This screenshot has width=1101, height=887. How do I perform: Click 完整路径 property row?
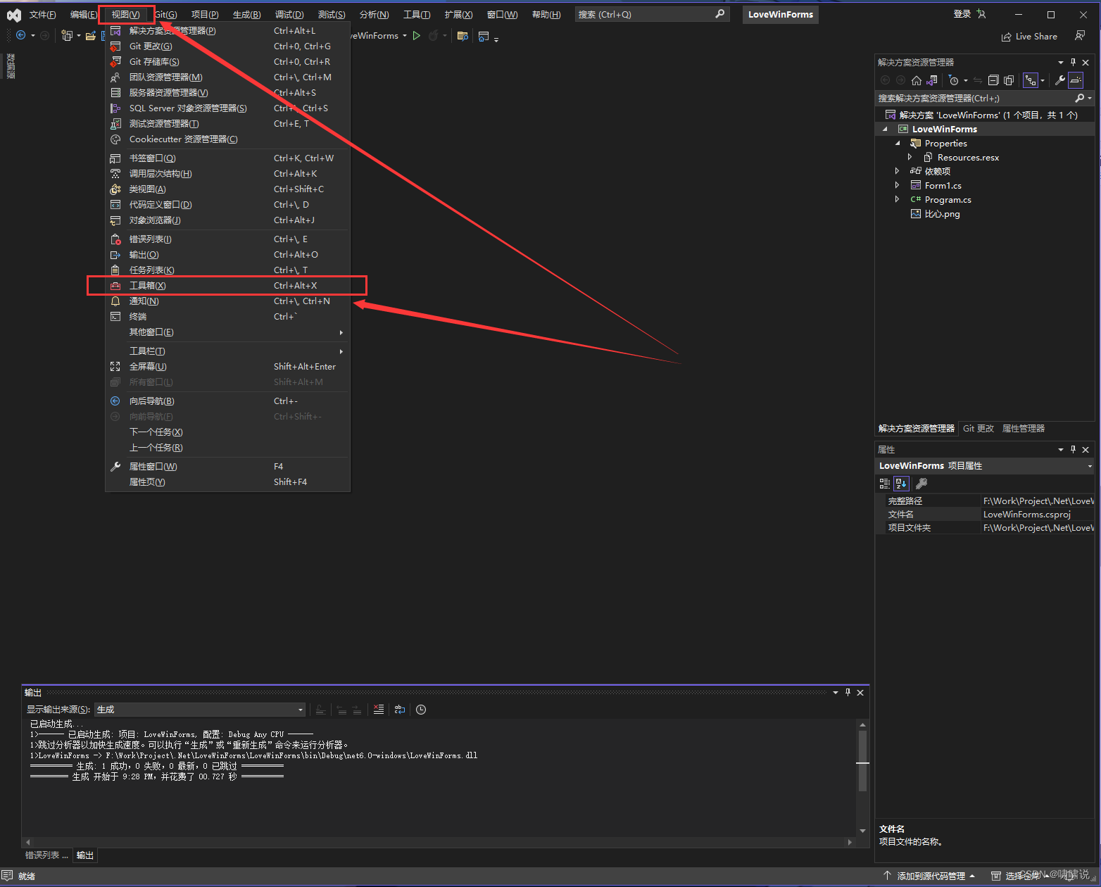coord(988,501)
